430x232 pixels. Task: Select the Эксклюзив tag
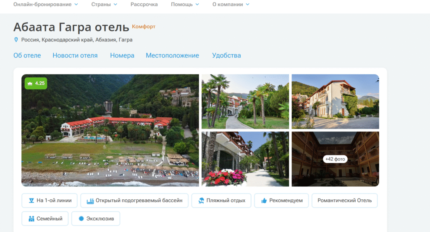tap(96, 219)
